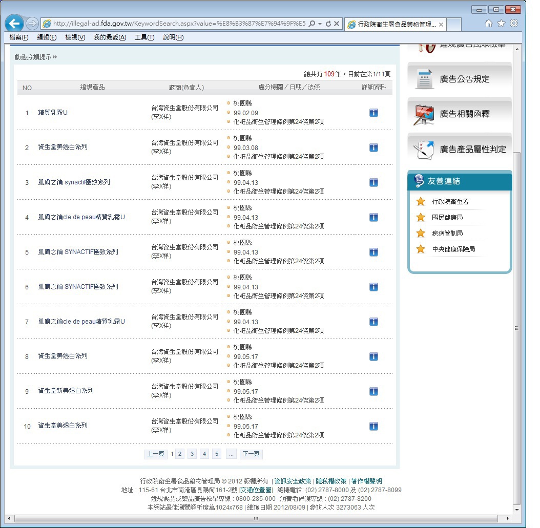Click the search magnifier in address bar
This screenshot has height=528, width=540.
click(x=312, y=24)
